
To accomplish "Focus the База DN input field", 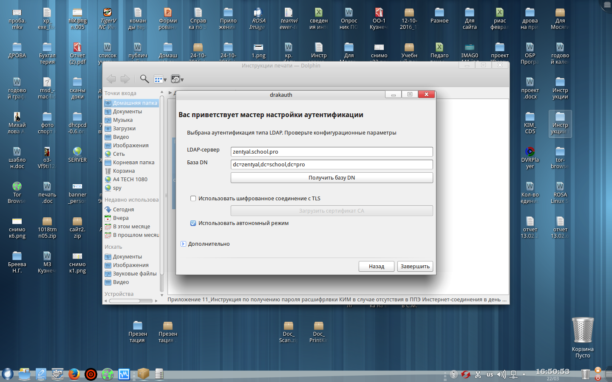I will point(331,164).
